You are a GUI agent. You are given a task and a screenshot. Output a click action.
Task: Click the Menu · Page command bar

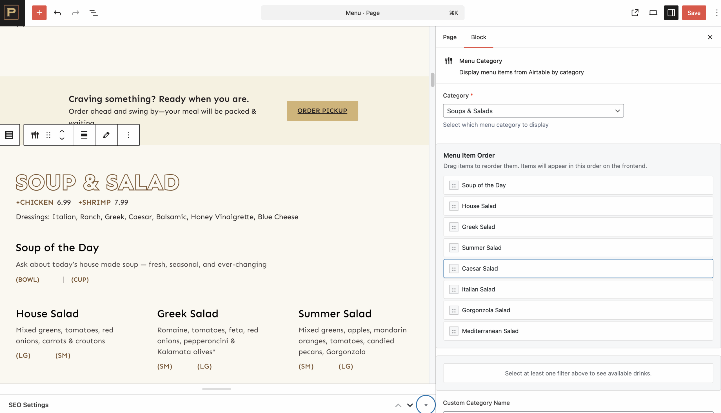[x=362, y=13]
